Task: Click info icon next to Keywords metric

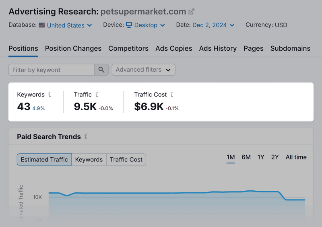Action: (x=50, y=95)
